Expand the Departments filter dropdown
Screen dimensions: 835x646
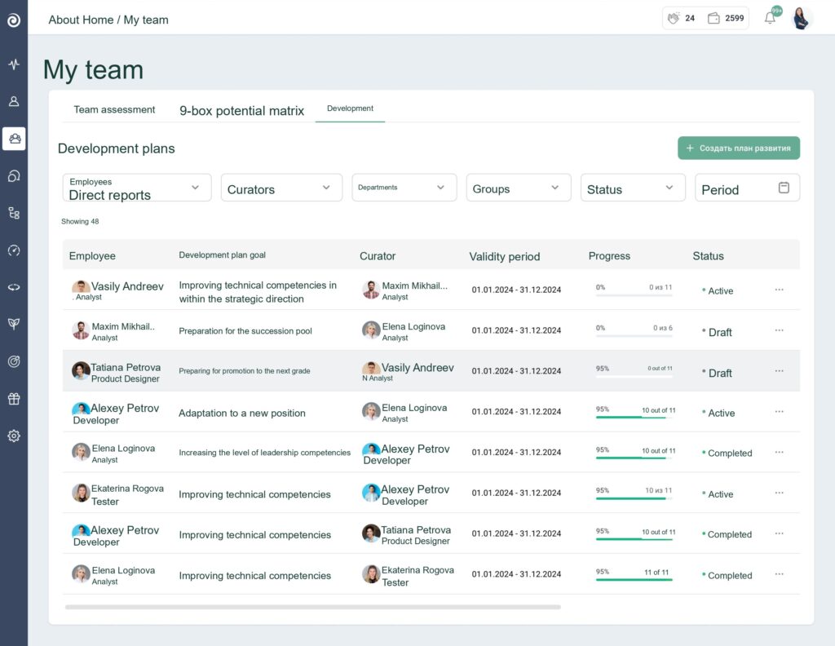[x=404, y=188]
